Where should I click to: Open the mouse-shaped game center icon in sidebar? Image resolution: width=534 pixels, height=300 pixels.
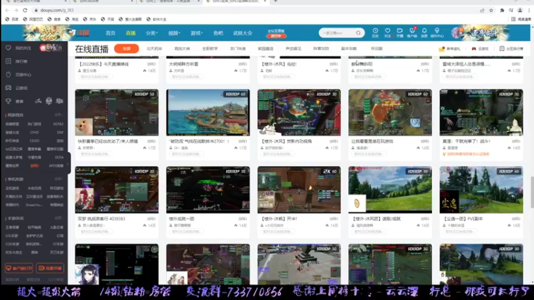click(9, 75)
